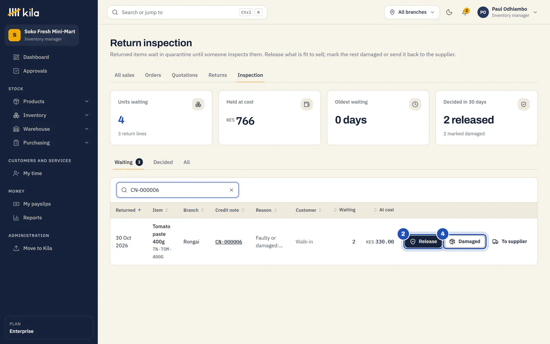
Task: Show the Decided list tab
Action: click(163, 162)
